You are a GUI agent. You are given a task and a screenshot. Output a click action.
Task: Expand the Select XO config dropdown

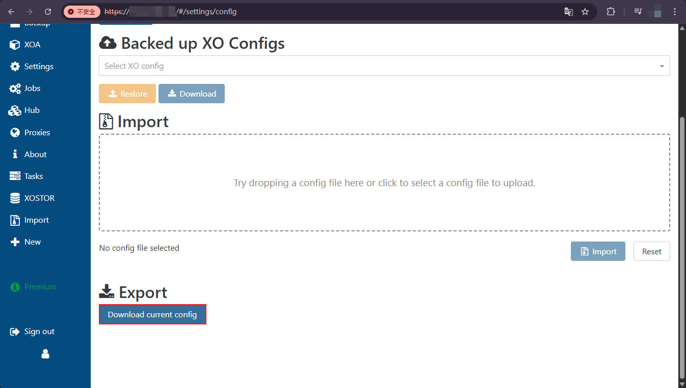click(x=384, y=66)
